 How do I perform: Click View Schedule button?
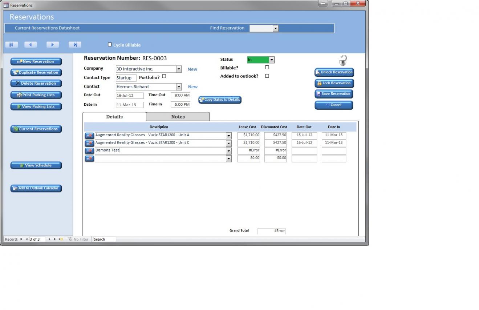click(36, 165)
